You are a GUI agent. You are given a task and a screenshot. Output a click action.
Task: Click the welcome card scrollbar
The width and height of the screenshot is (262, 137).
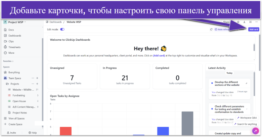click(254, 47)
